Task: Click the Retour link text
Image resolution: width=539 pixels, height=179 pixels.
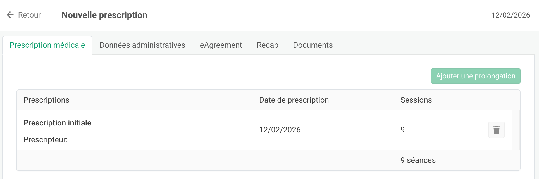Action: (x=29, y=15)
